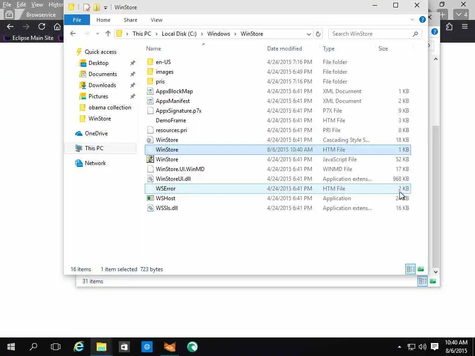Sort files by the Type column
The image size is (475, 356).
(x=329, y=48)
